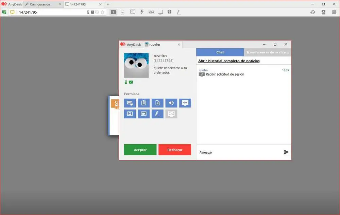Viewport: 340px width, 215px height.
Task: Open file transfer from the toolbar
Action: click(122, 12)
